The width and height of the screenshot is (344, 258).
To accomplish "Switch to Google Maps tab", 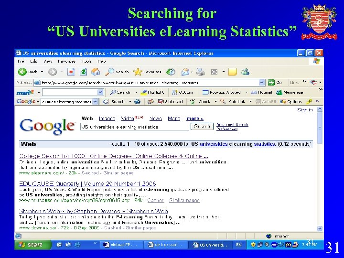I will tap(174, 118).
